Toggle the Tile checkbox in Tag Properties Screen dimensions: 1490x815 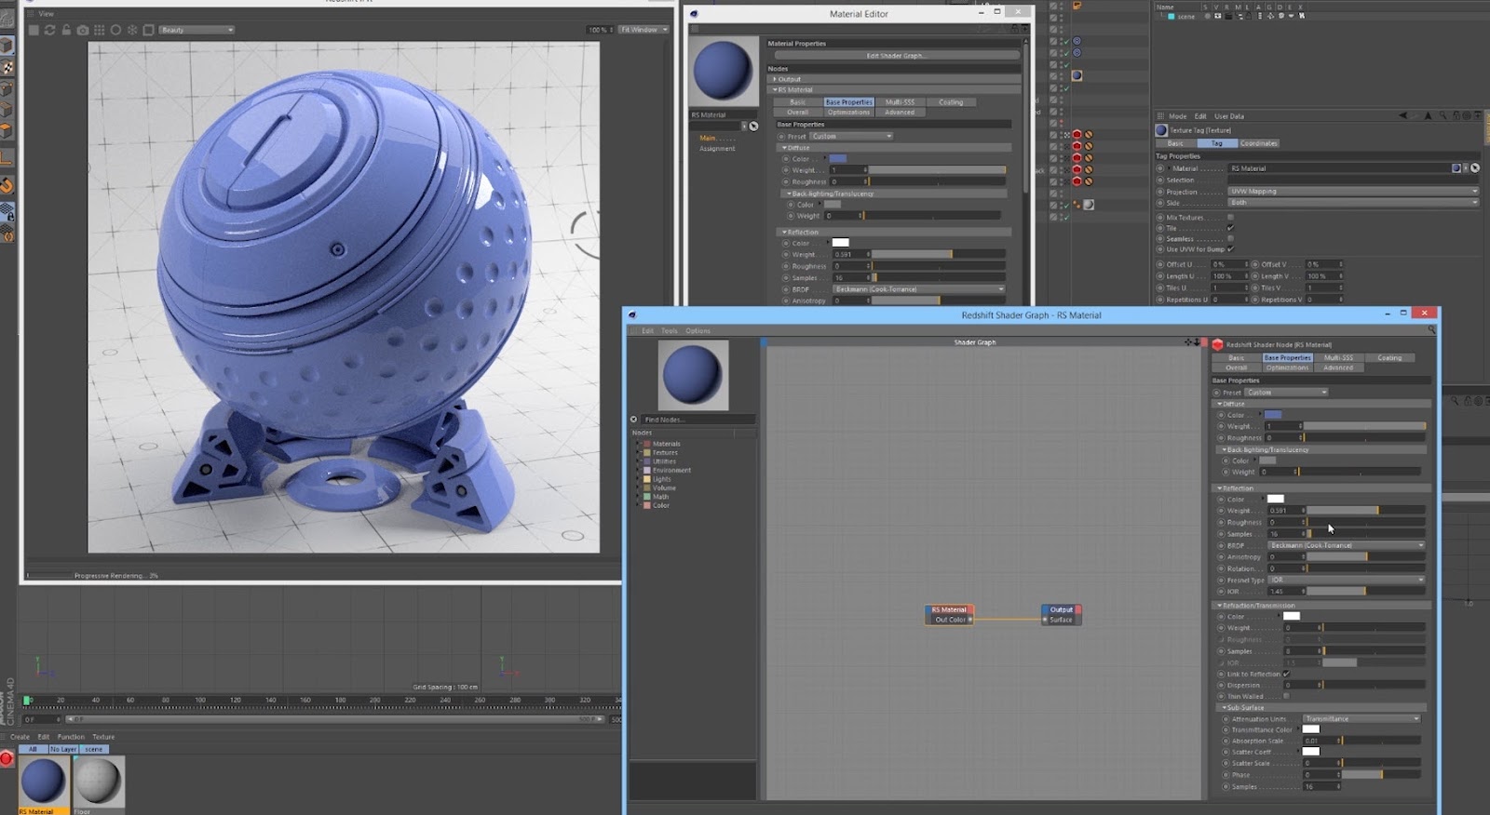pyautogui.click(x=1230, y=228)
